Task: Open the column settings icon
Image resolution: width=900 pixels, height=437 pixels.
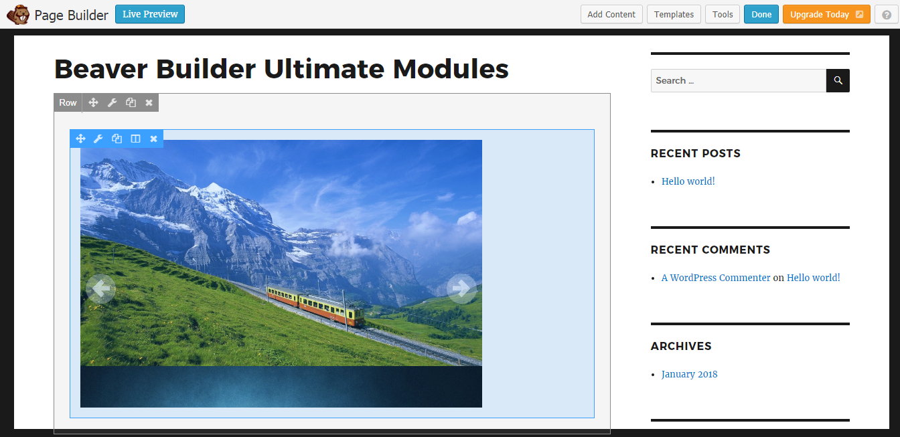Action: click(x=135, y=139)
